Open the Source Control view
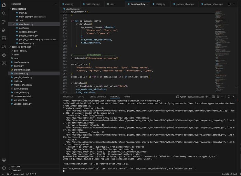Screen dimensions: 241x176 pos(4,22)
